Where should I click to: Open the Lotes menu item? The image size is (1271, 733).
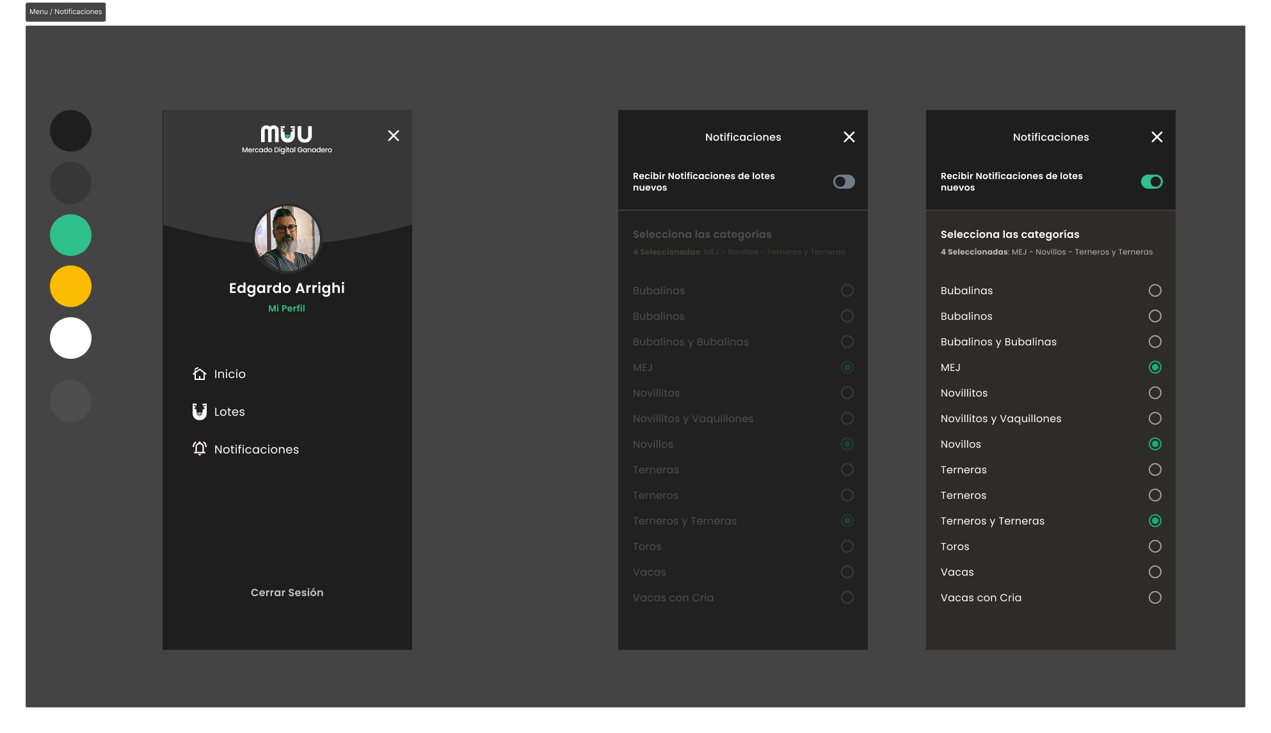[x=229, y=411]
